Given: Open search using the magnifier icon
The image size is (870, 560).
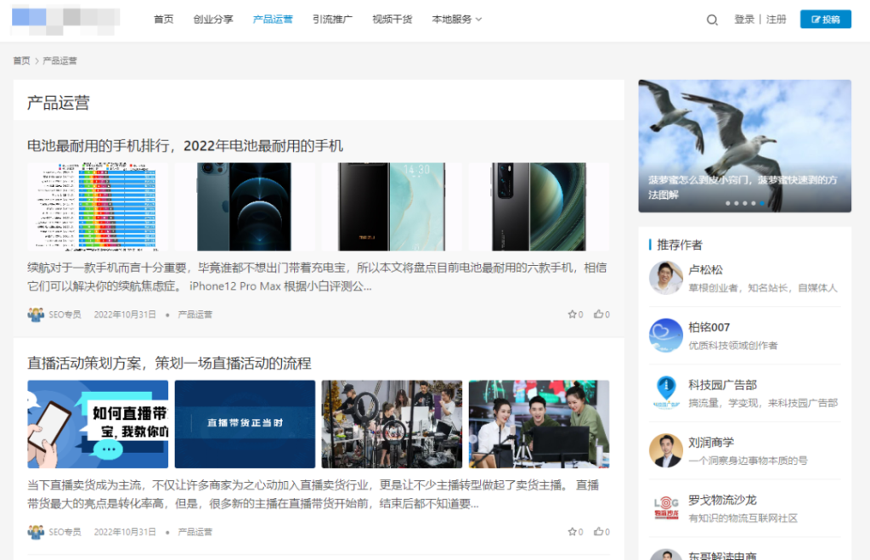Looking at the screenshot, I should coord(712,19).
